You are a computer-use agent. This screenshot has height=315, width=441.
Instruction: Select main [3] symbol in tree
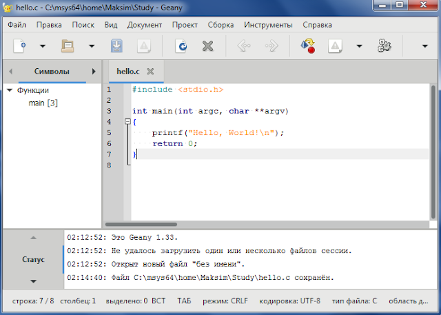[x=43, y=103]
